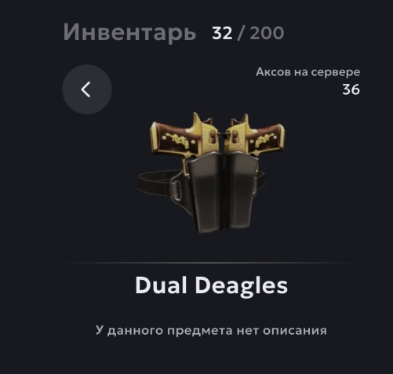Click the server count value 36
Viewport: 393px width, 374px height.
point(351,89)
